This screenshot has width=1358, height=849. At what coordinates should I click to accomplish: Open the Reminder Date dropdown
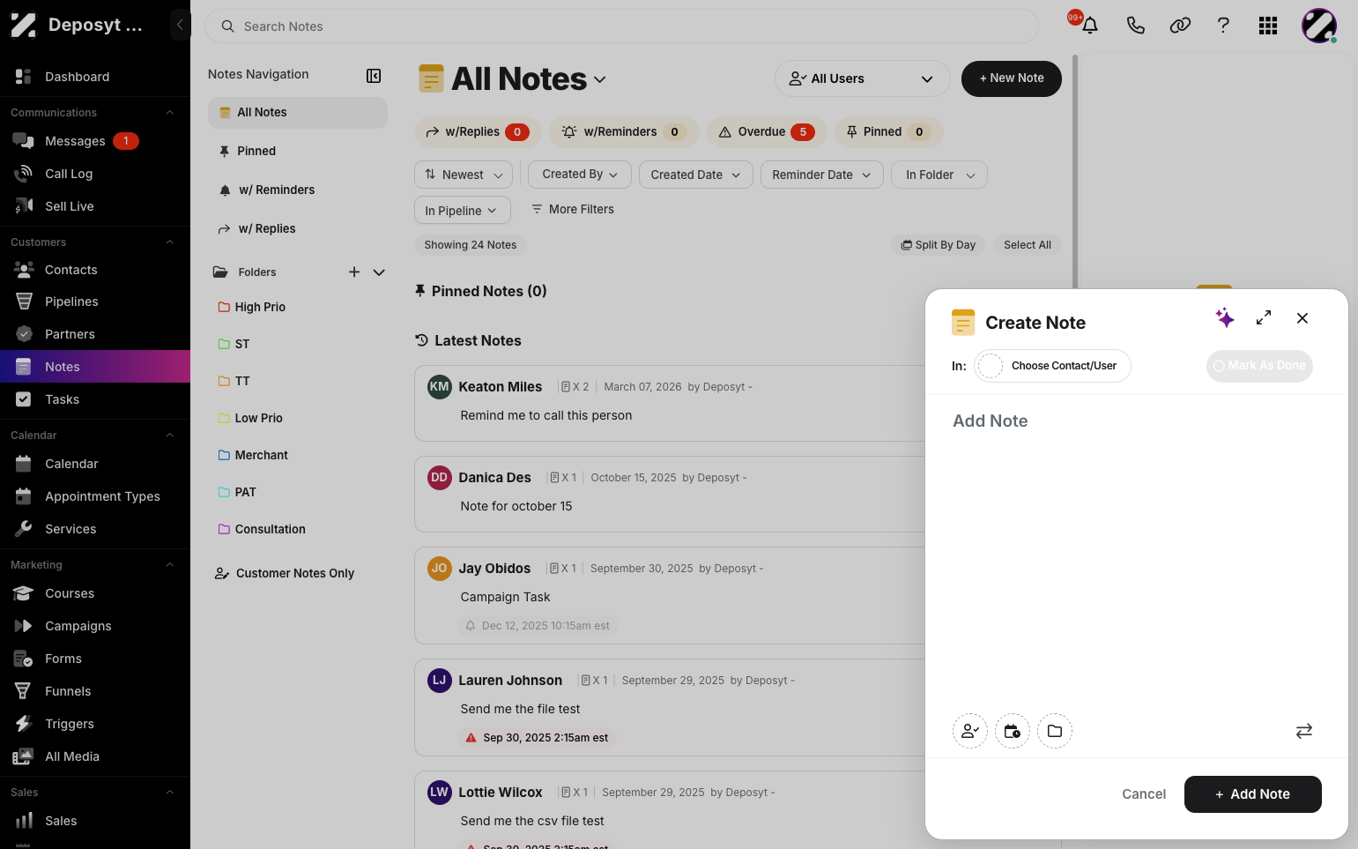[x=821, y=175]
